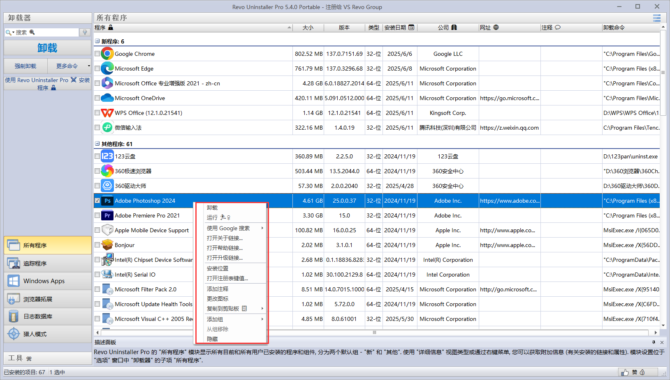This screenshot has height=380, width=670.
Task: Check the Microsoft Office checkbox
Action: 97,83
